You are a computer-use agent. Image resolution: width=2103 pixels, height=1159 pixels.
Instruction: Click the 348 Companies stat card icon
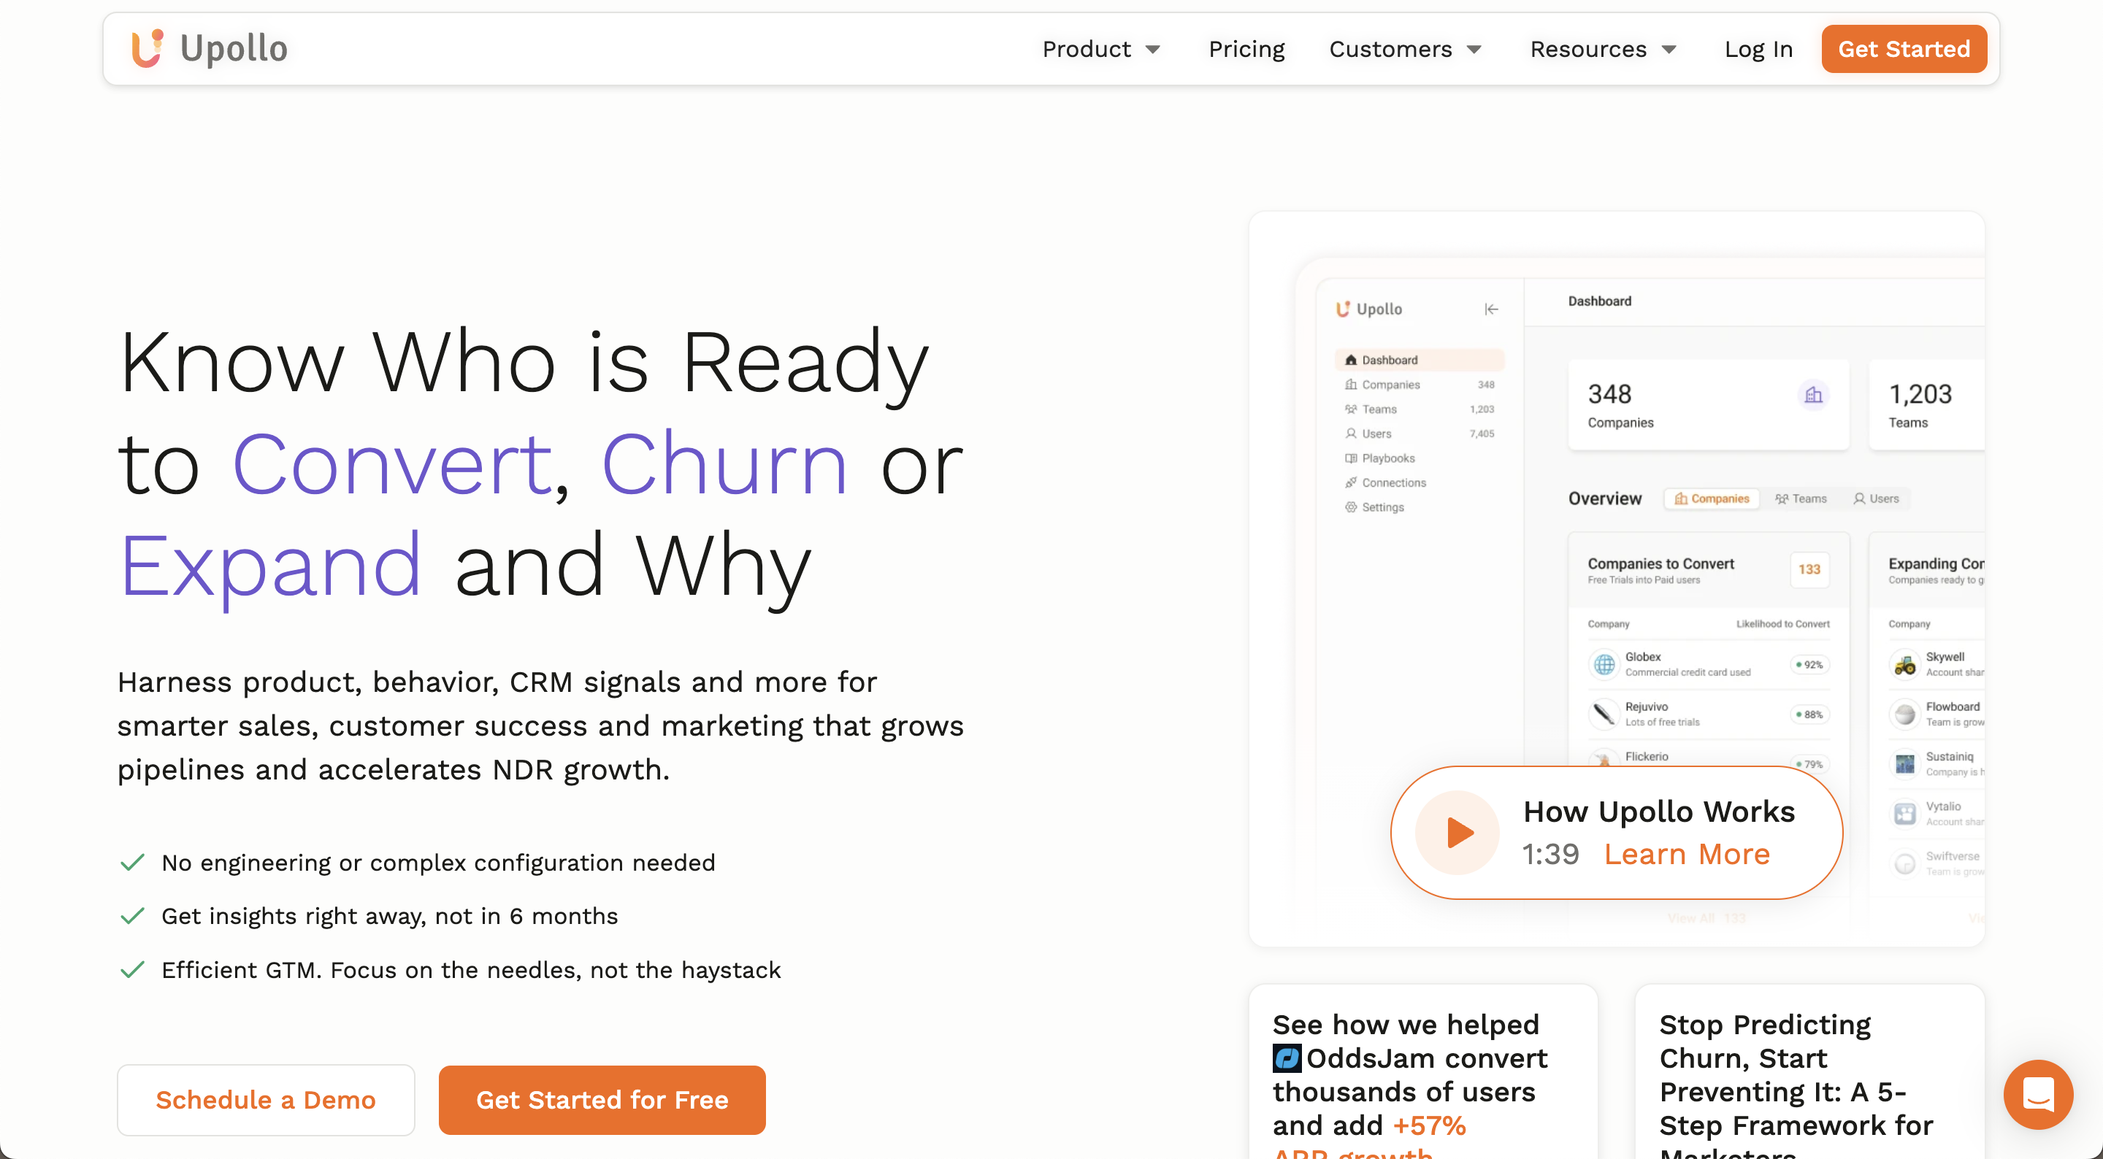tap(1813, 396)
